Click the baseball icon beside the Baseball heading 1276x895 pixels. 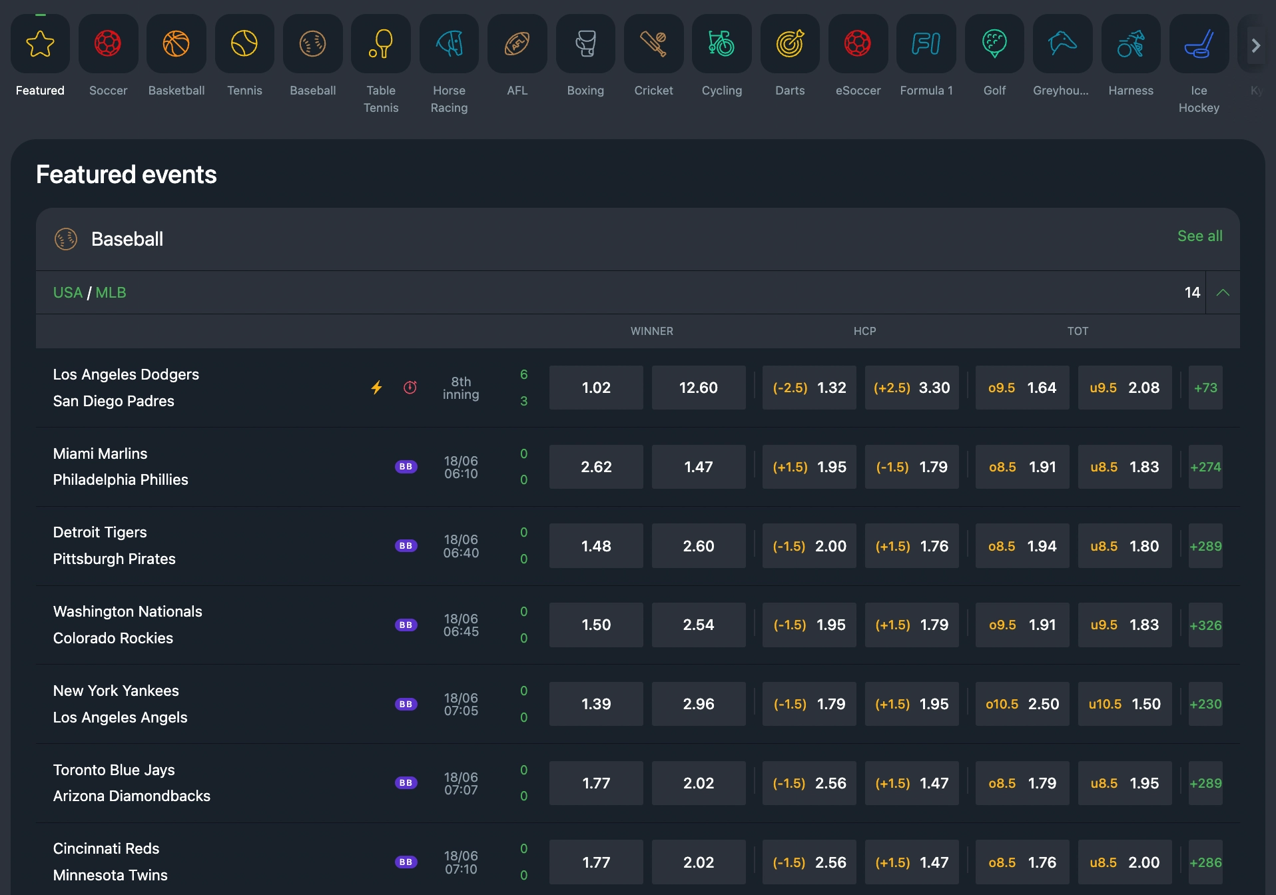point(66,239)
